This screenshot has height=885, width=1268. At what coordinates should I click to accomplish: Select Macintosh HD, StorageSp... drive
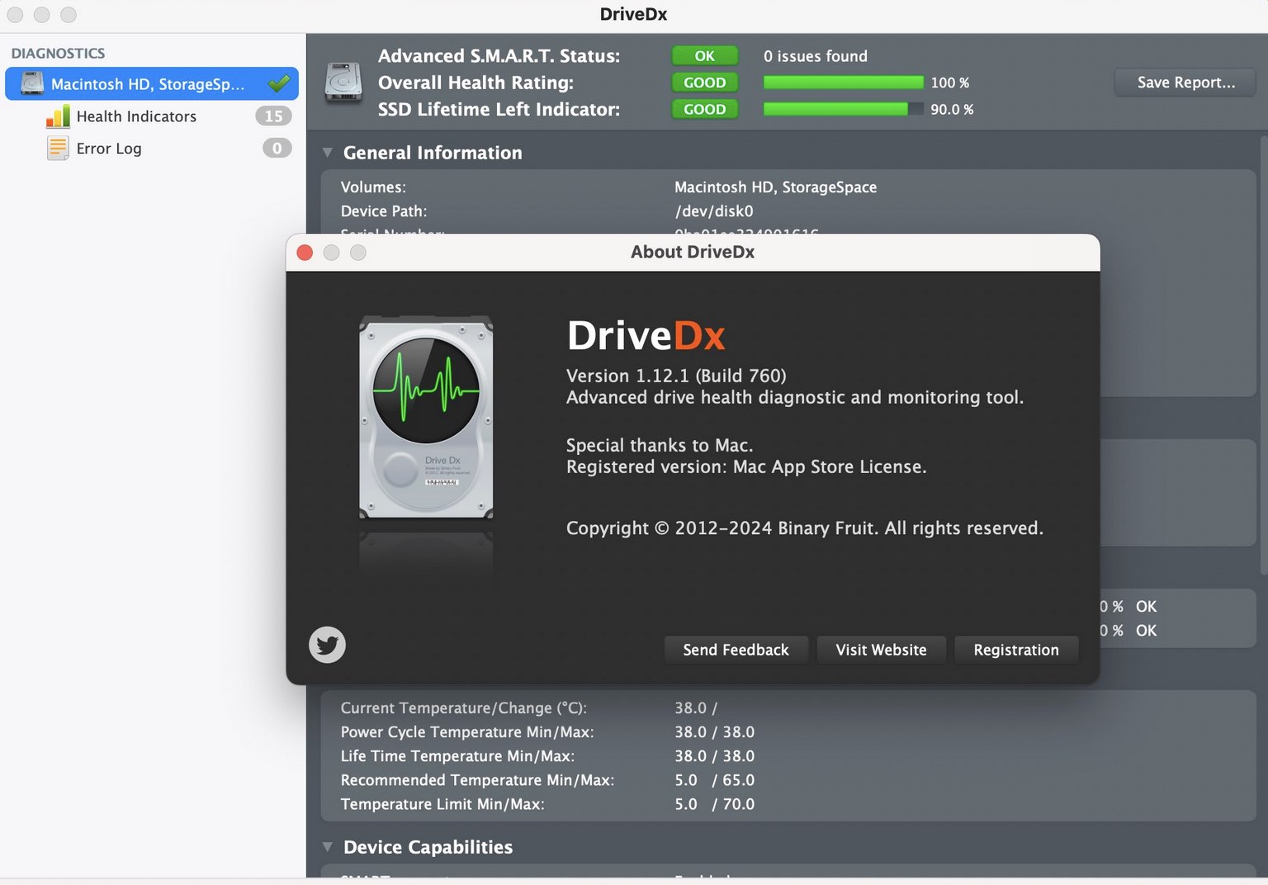click(x=152, y=83)
